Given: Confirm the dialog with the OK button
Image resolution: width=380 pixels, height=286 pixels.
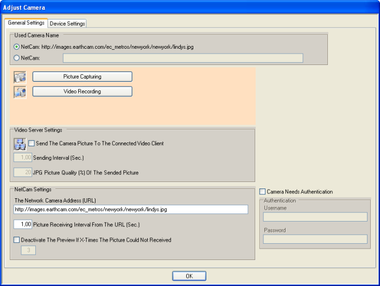Looking at the screenshot, I should (x=189, y=276).
